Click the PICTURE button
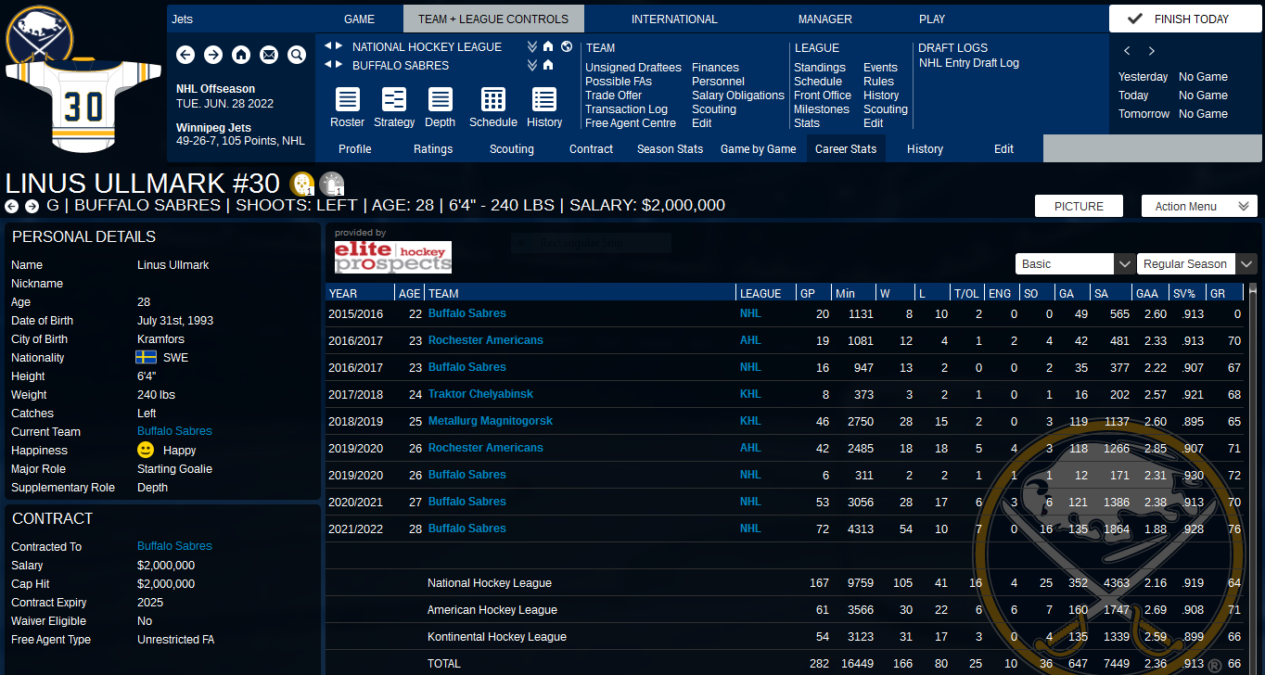 click(1079, 206)
